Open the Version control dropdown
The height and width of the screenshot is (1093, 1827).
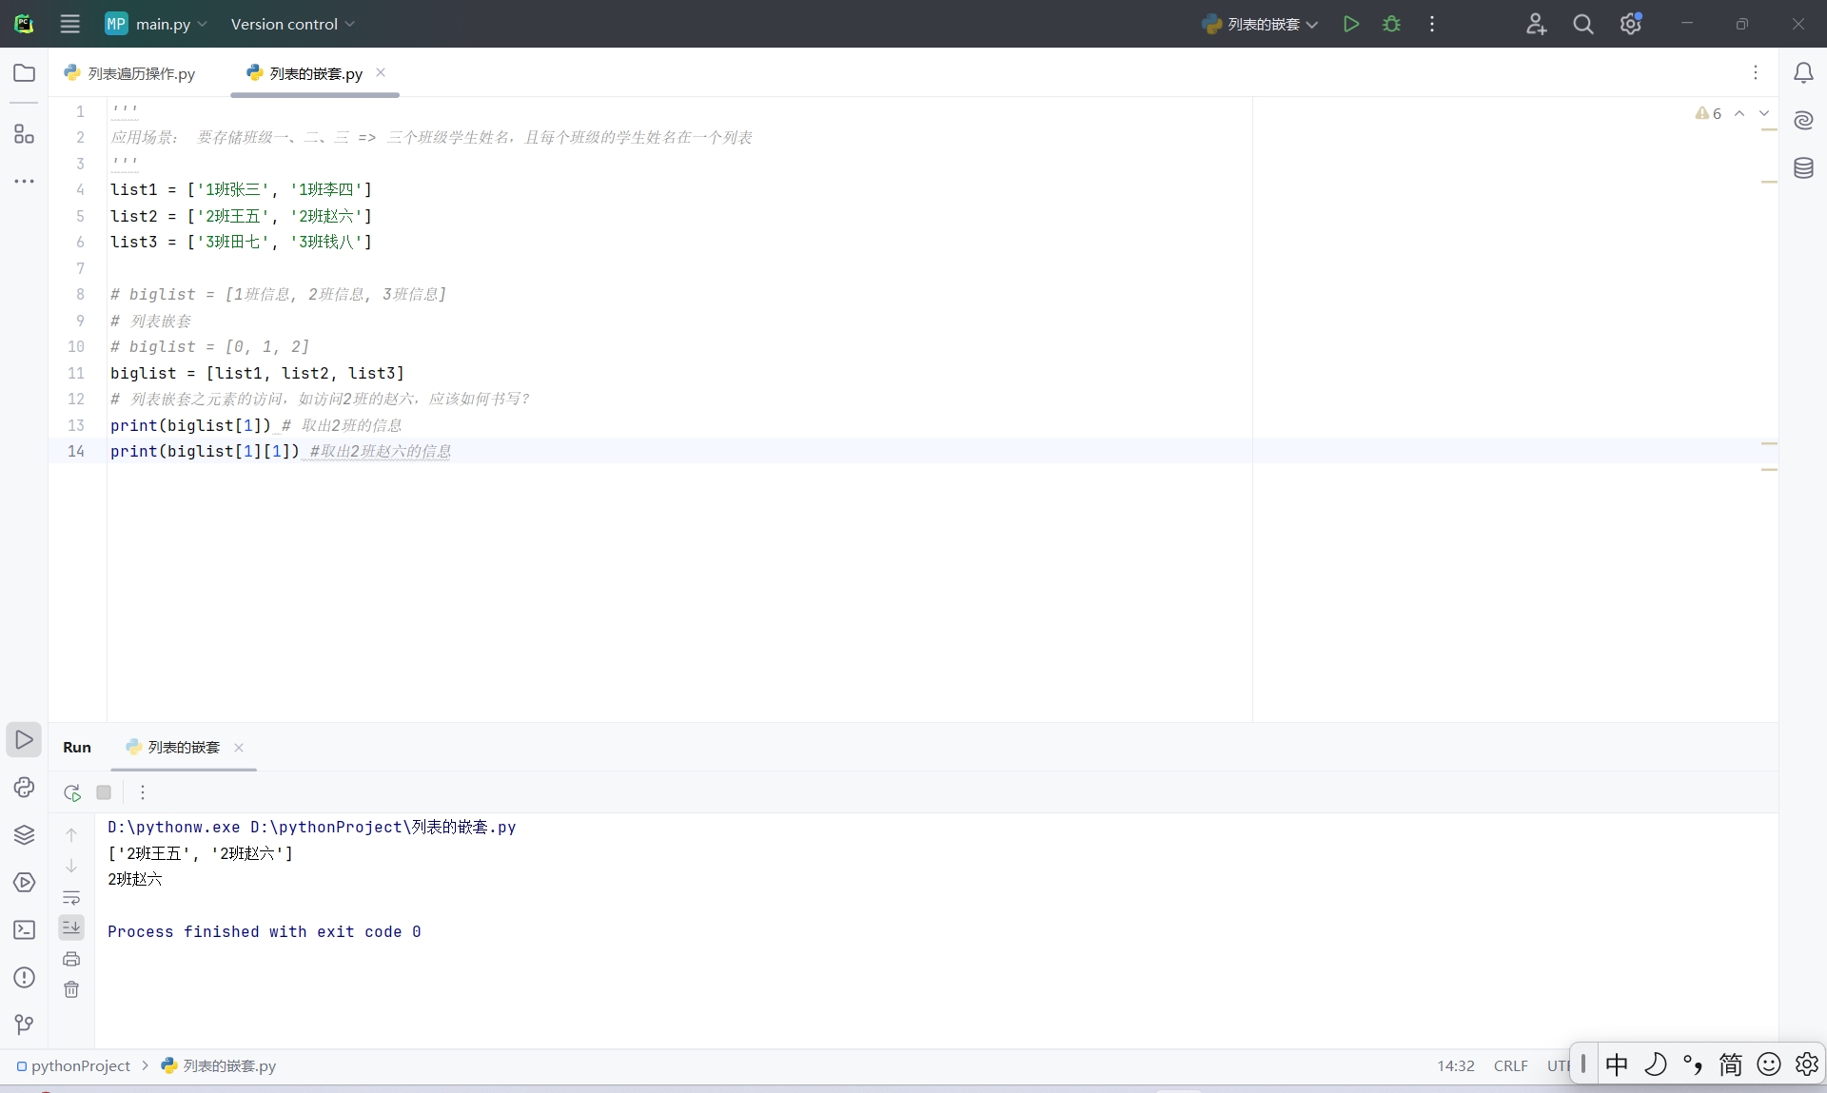coord(292,24)
